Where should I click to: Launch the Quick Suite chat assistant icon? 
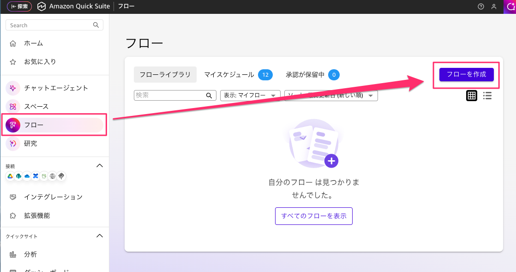point(510,6)
